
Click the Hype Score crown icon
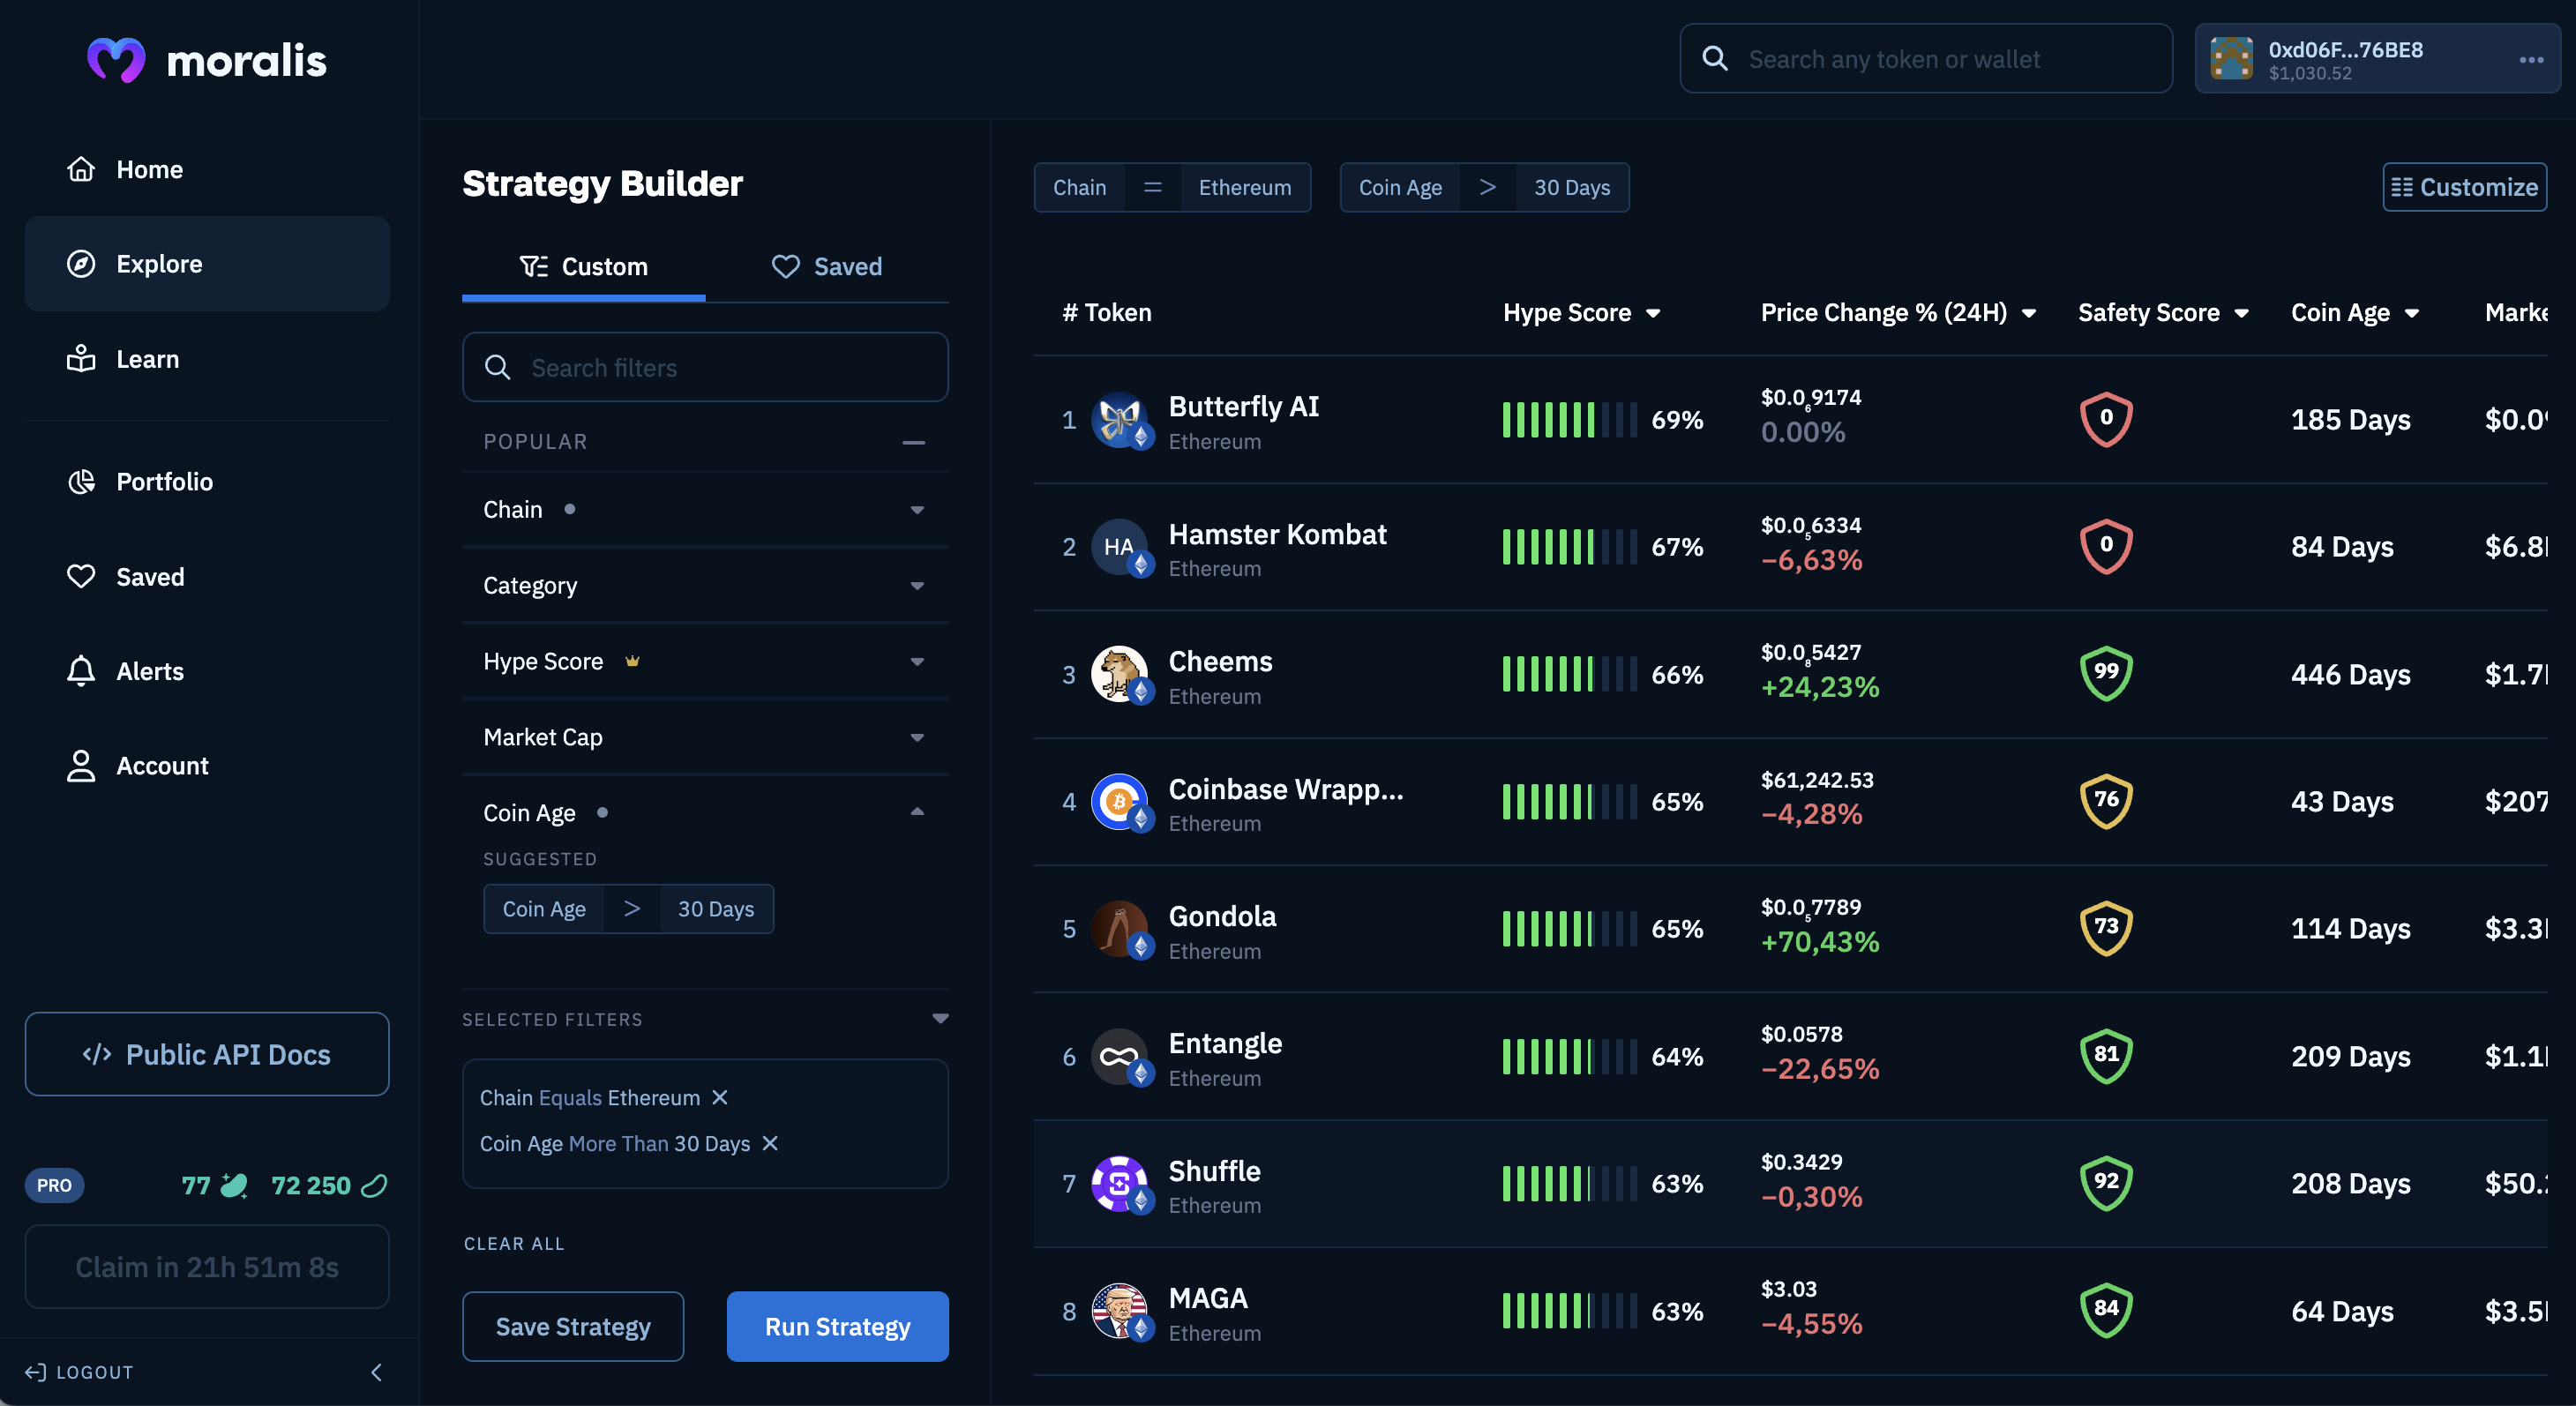pos(632,661)
